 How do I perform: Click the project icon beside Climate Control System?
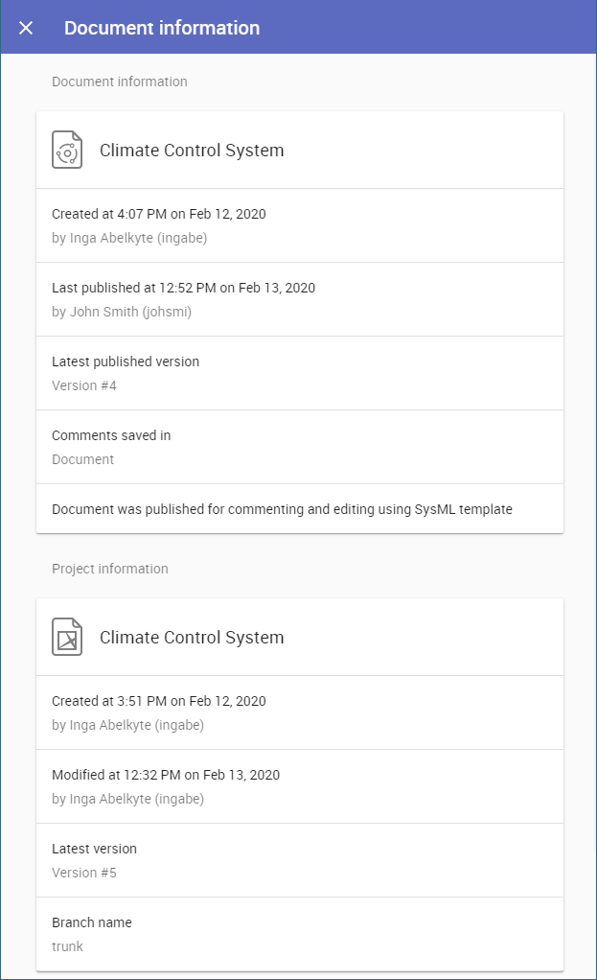click(67, 638)
